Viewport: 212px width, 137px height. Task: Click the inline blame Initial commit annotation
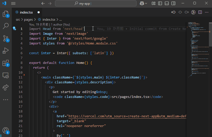pyautogui.click(x=142, y=29)
